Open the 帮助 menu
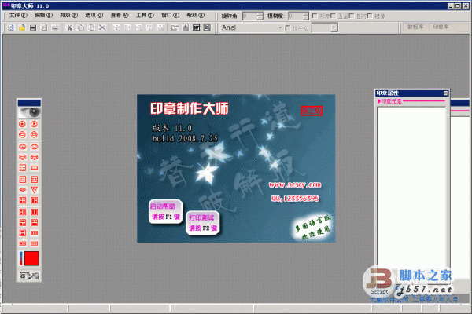 click(195, 16)
